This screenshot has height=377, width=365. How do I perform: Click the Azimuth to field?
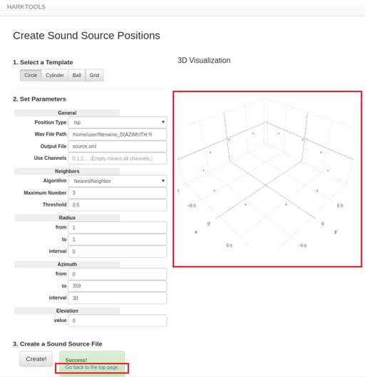tap(118, 286)
